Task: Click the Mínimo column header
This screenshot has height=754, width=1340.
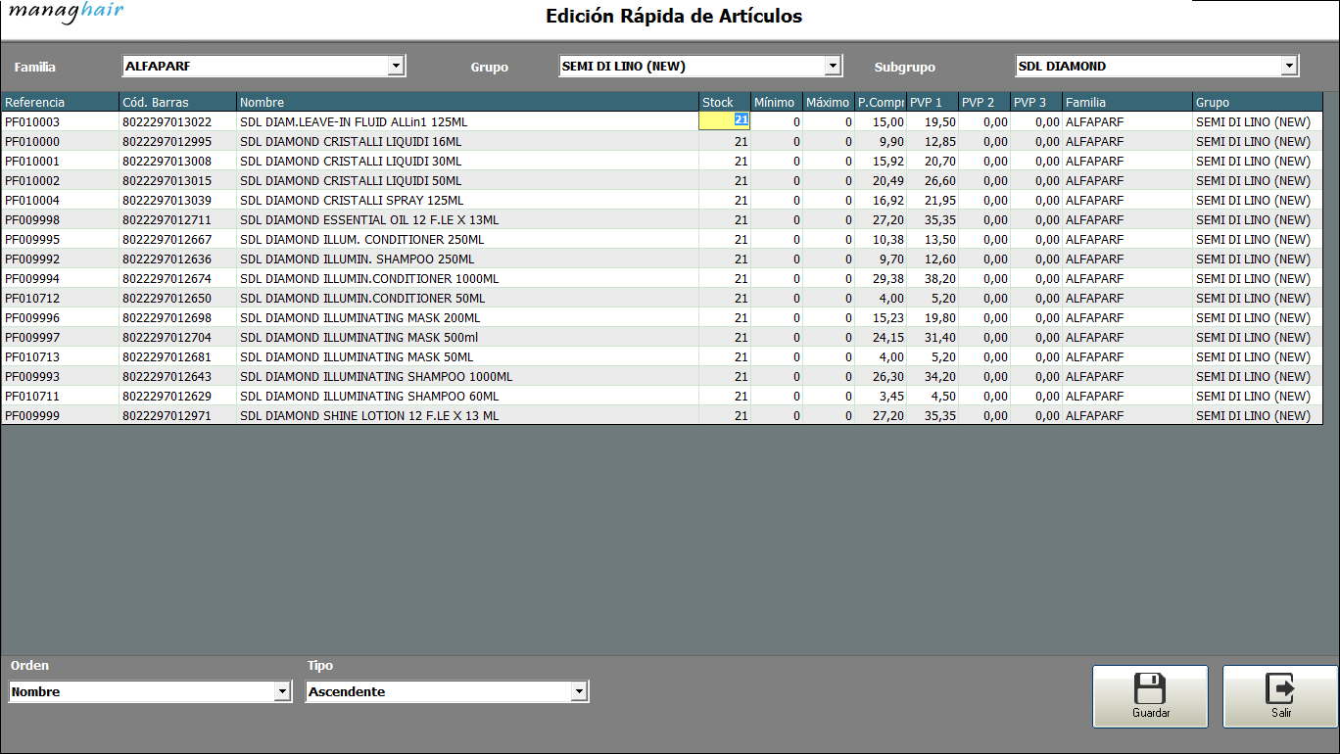Action: 776,102
